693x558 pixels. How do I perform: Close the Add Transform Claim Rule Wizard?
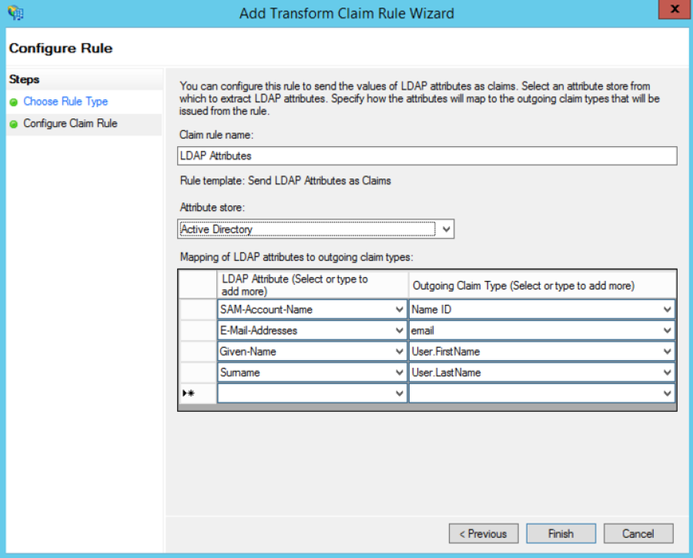675,11
